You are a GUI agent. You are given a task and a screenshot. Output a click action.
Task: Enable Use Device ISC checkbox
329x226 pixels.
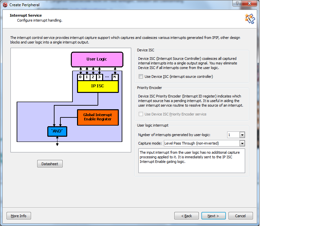click(141, 77)
